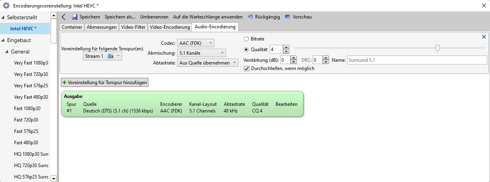Click the Rückgängig text button
490x182 pixels.
[x=267, y=17]
